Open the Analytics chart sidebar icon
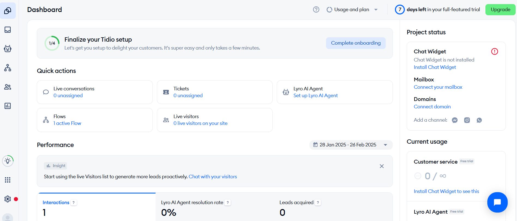This screenshot has height=221, width=517. pyautogui.click(x=8, y=106)
